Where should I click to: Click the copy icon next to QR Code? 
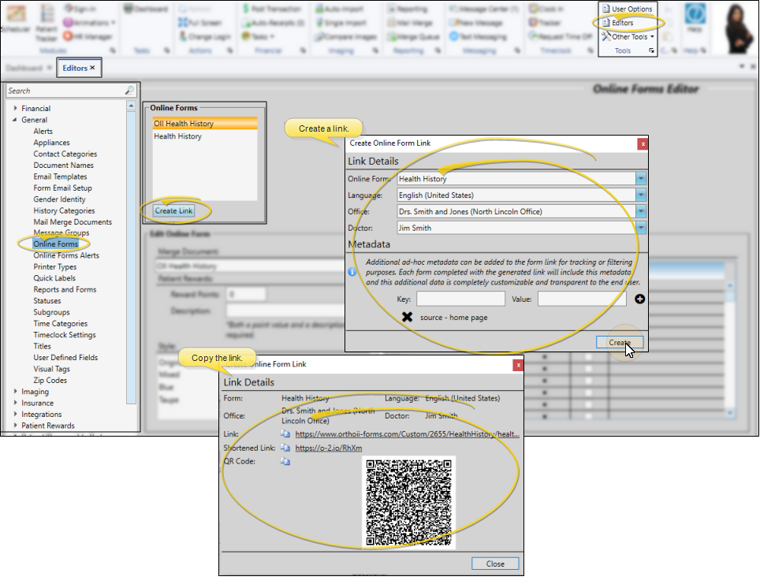pos(285,462)
